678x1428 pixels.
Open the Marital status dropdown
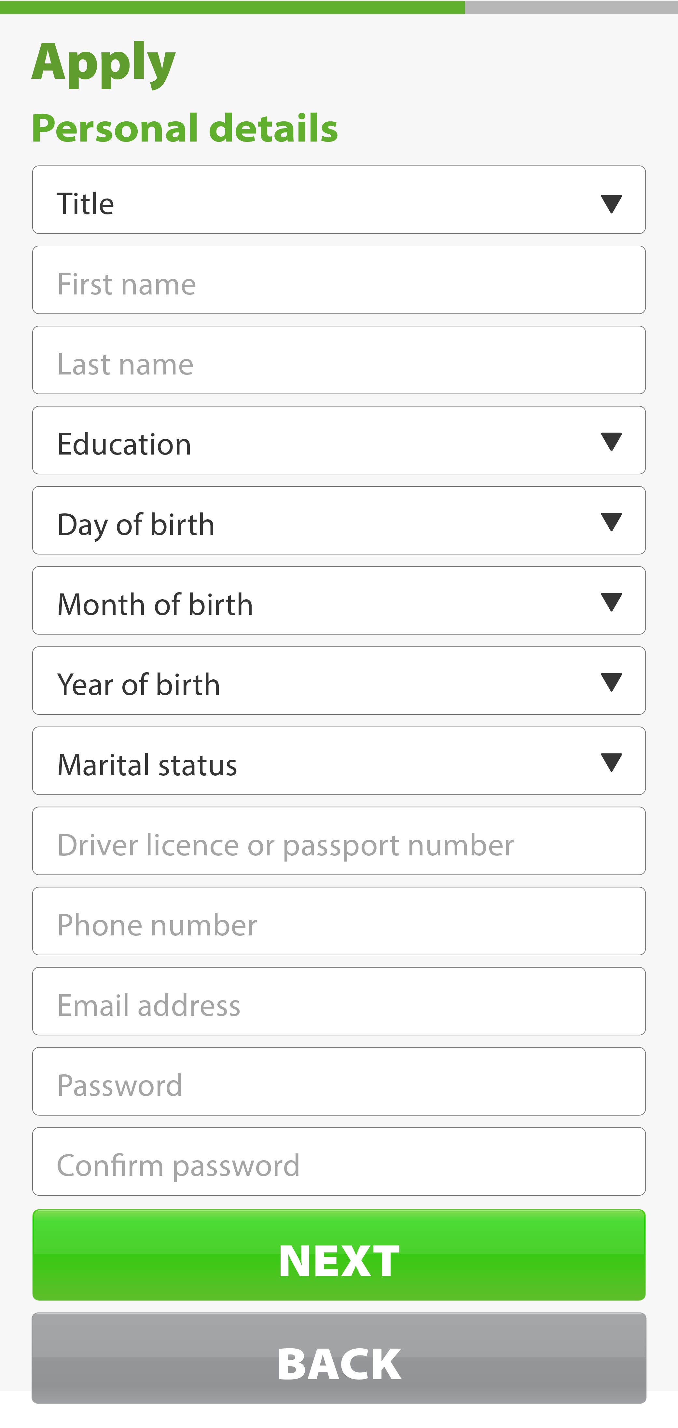[339, 761]
